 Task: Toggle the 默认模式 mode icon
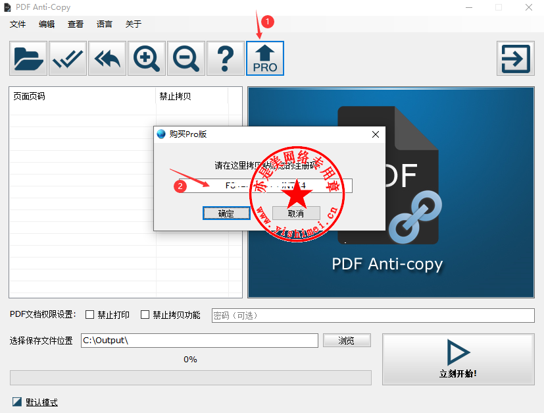[17, 402]
